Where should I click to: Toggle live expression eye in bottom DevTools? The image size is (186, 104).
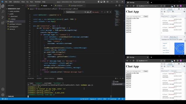coord(173,66)
